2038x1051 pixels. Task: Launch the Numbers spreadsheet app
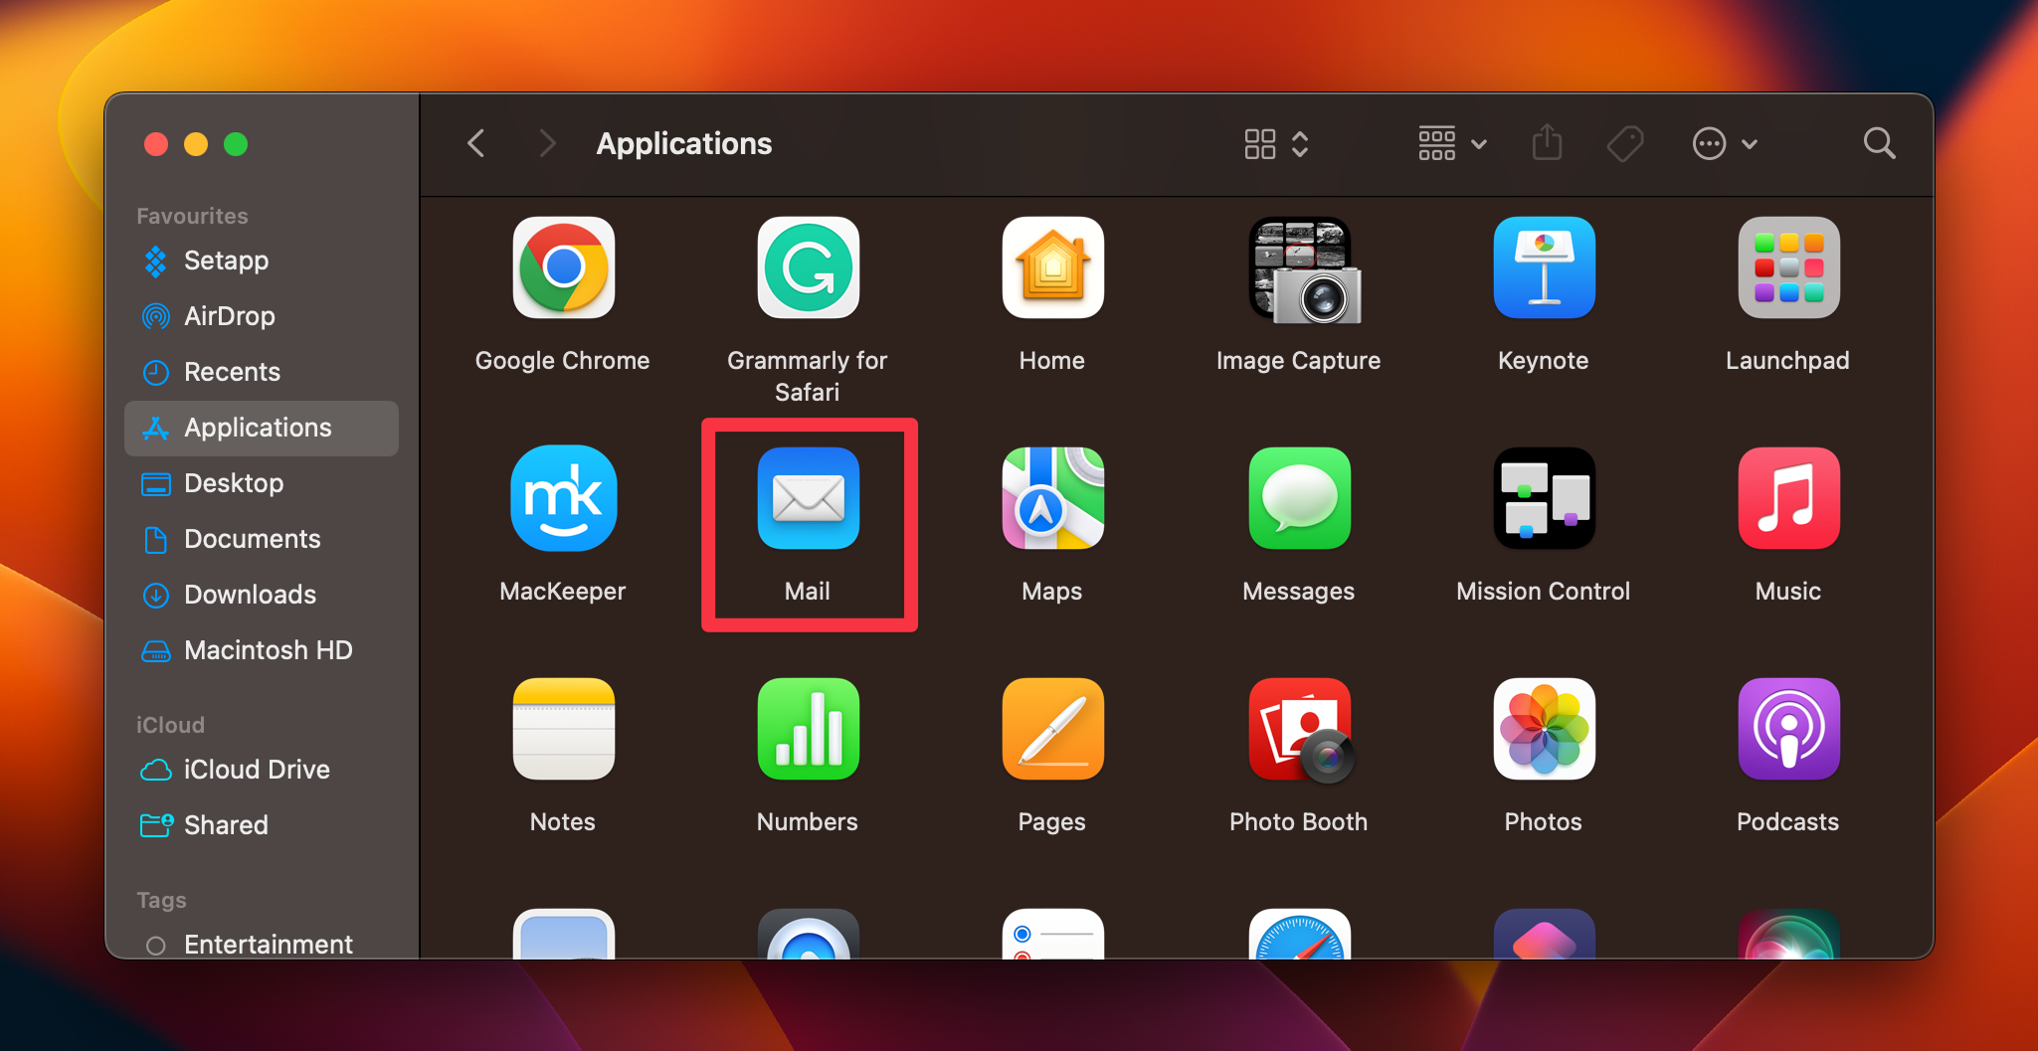point(807,730)
